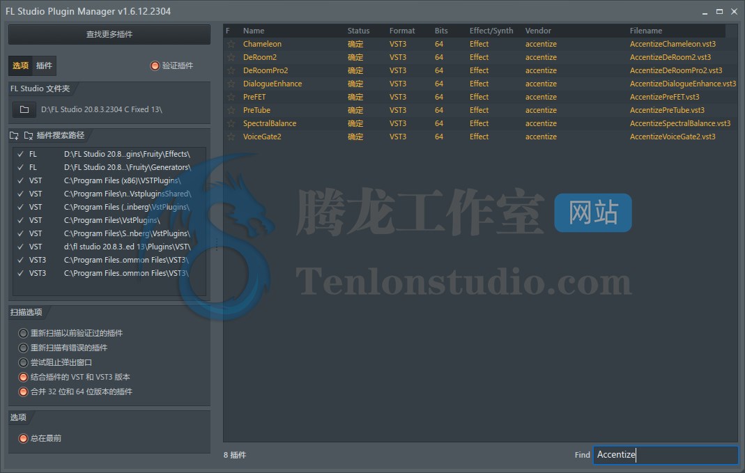Star the VoiceGate2 plugin
Viewport: 745px width, 473px height.
pos(231,137)
